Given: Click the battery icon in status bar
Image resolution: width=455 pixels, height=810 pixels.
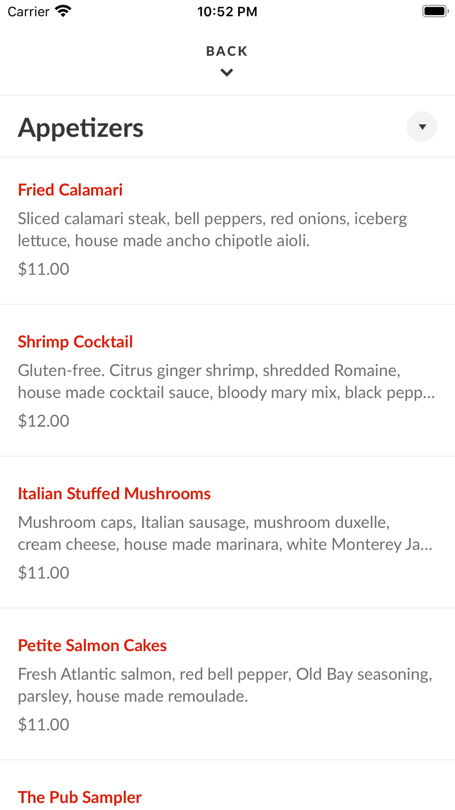Looking at the screenshot, I should 435,11.
